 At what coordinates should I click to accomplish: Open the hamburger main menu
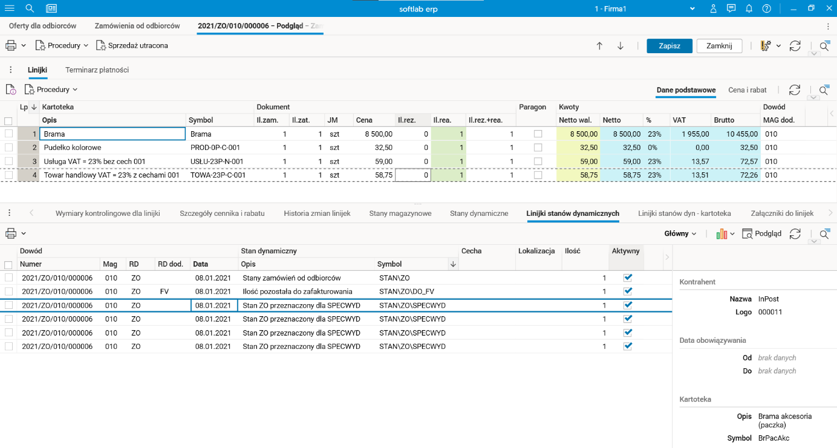pyautogui.click(x=10, y=8)
